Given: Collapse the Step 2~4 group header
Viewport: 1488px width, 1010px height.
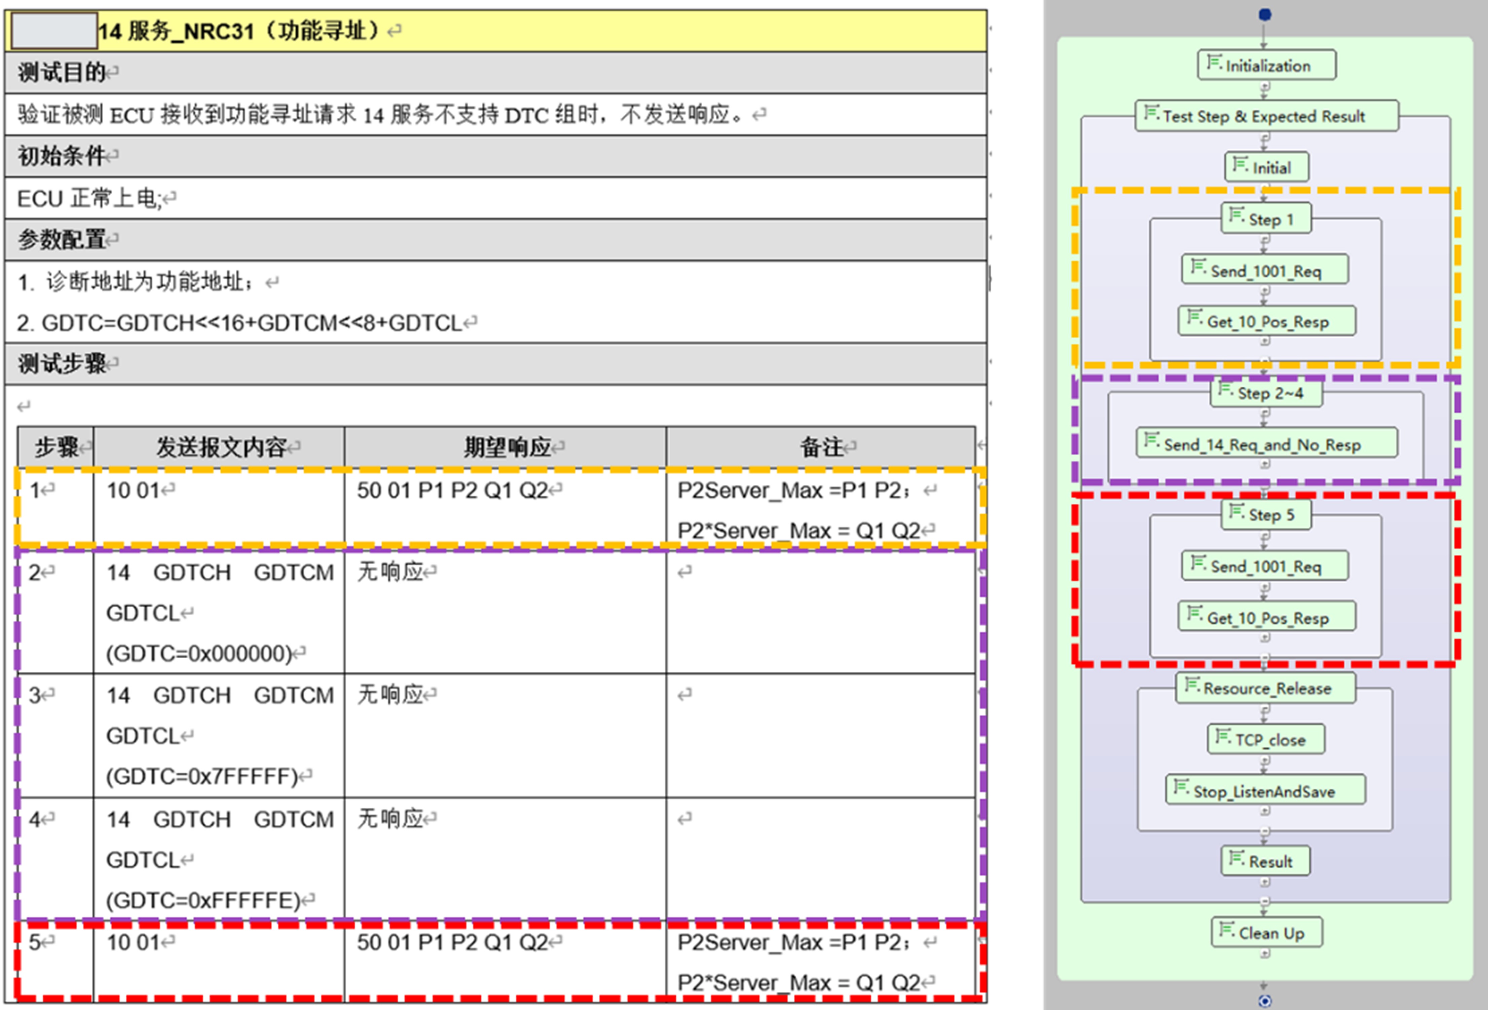Looking at the screenshot, I should coord(1266,393).
